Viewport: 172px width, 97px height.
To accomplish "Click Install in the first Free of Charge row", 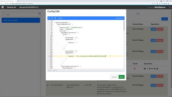I will pyautogui.click(x=153, y=29).
